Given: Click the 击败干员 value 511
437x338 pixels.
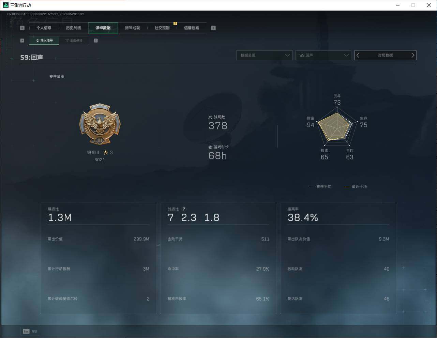Looking at the screenshot, I should coord(265,239).
